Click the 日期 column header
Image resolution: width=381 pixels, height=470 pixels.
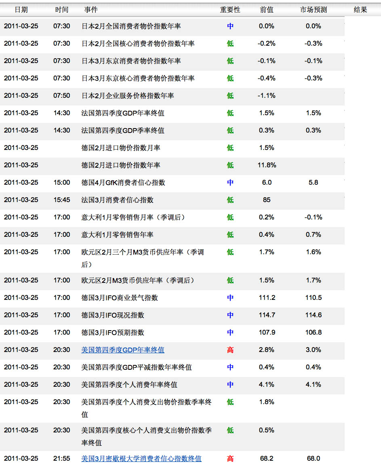pos(21,10)
